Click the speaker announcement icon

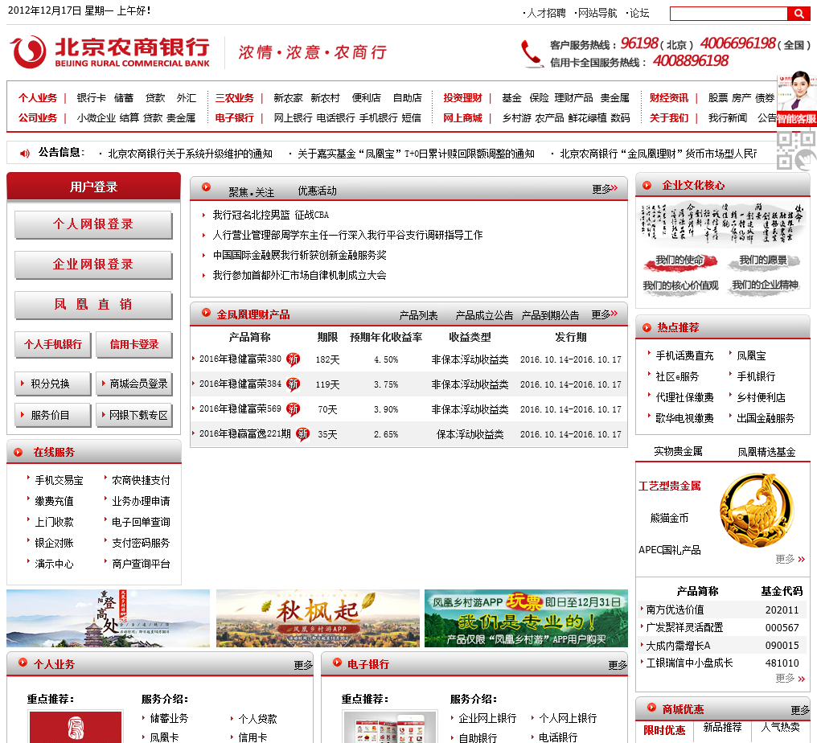(24, 154)
